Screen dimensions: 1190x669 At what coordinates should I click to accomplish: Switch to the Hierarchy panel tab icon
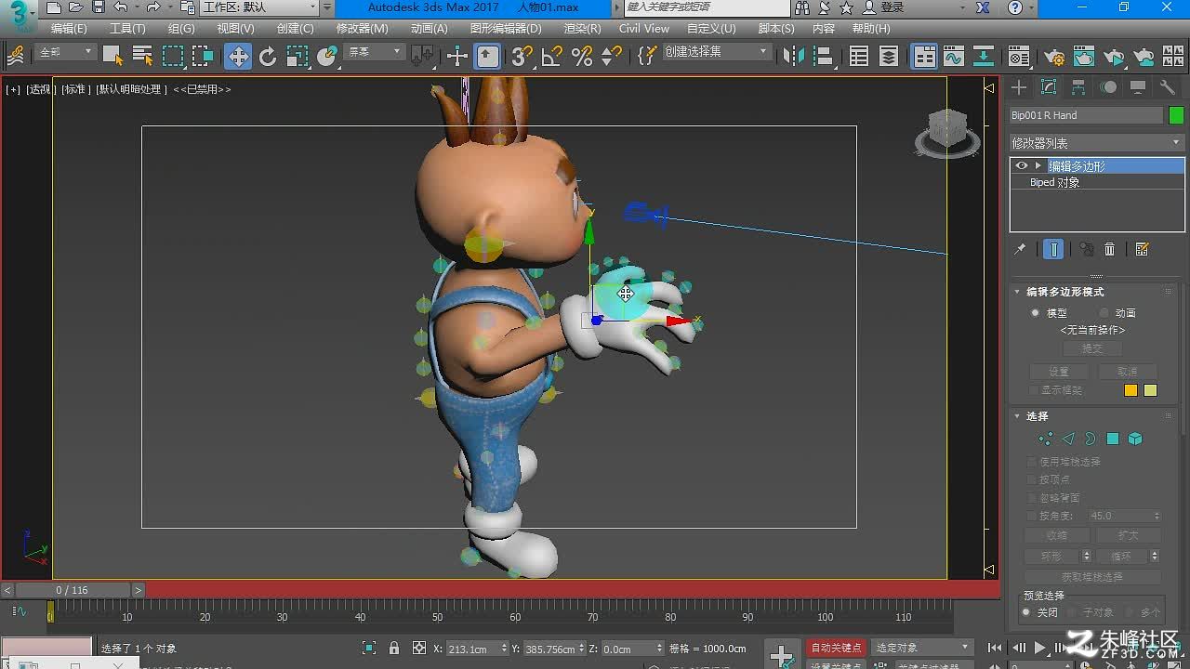coord(1078,87)
